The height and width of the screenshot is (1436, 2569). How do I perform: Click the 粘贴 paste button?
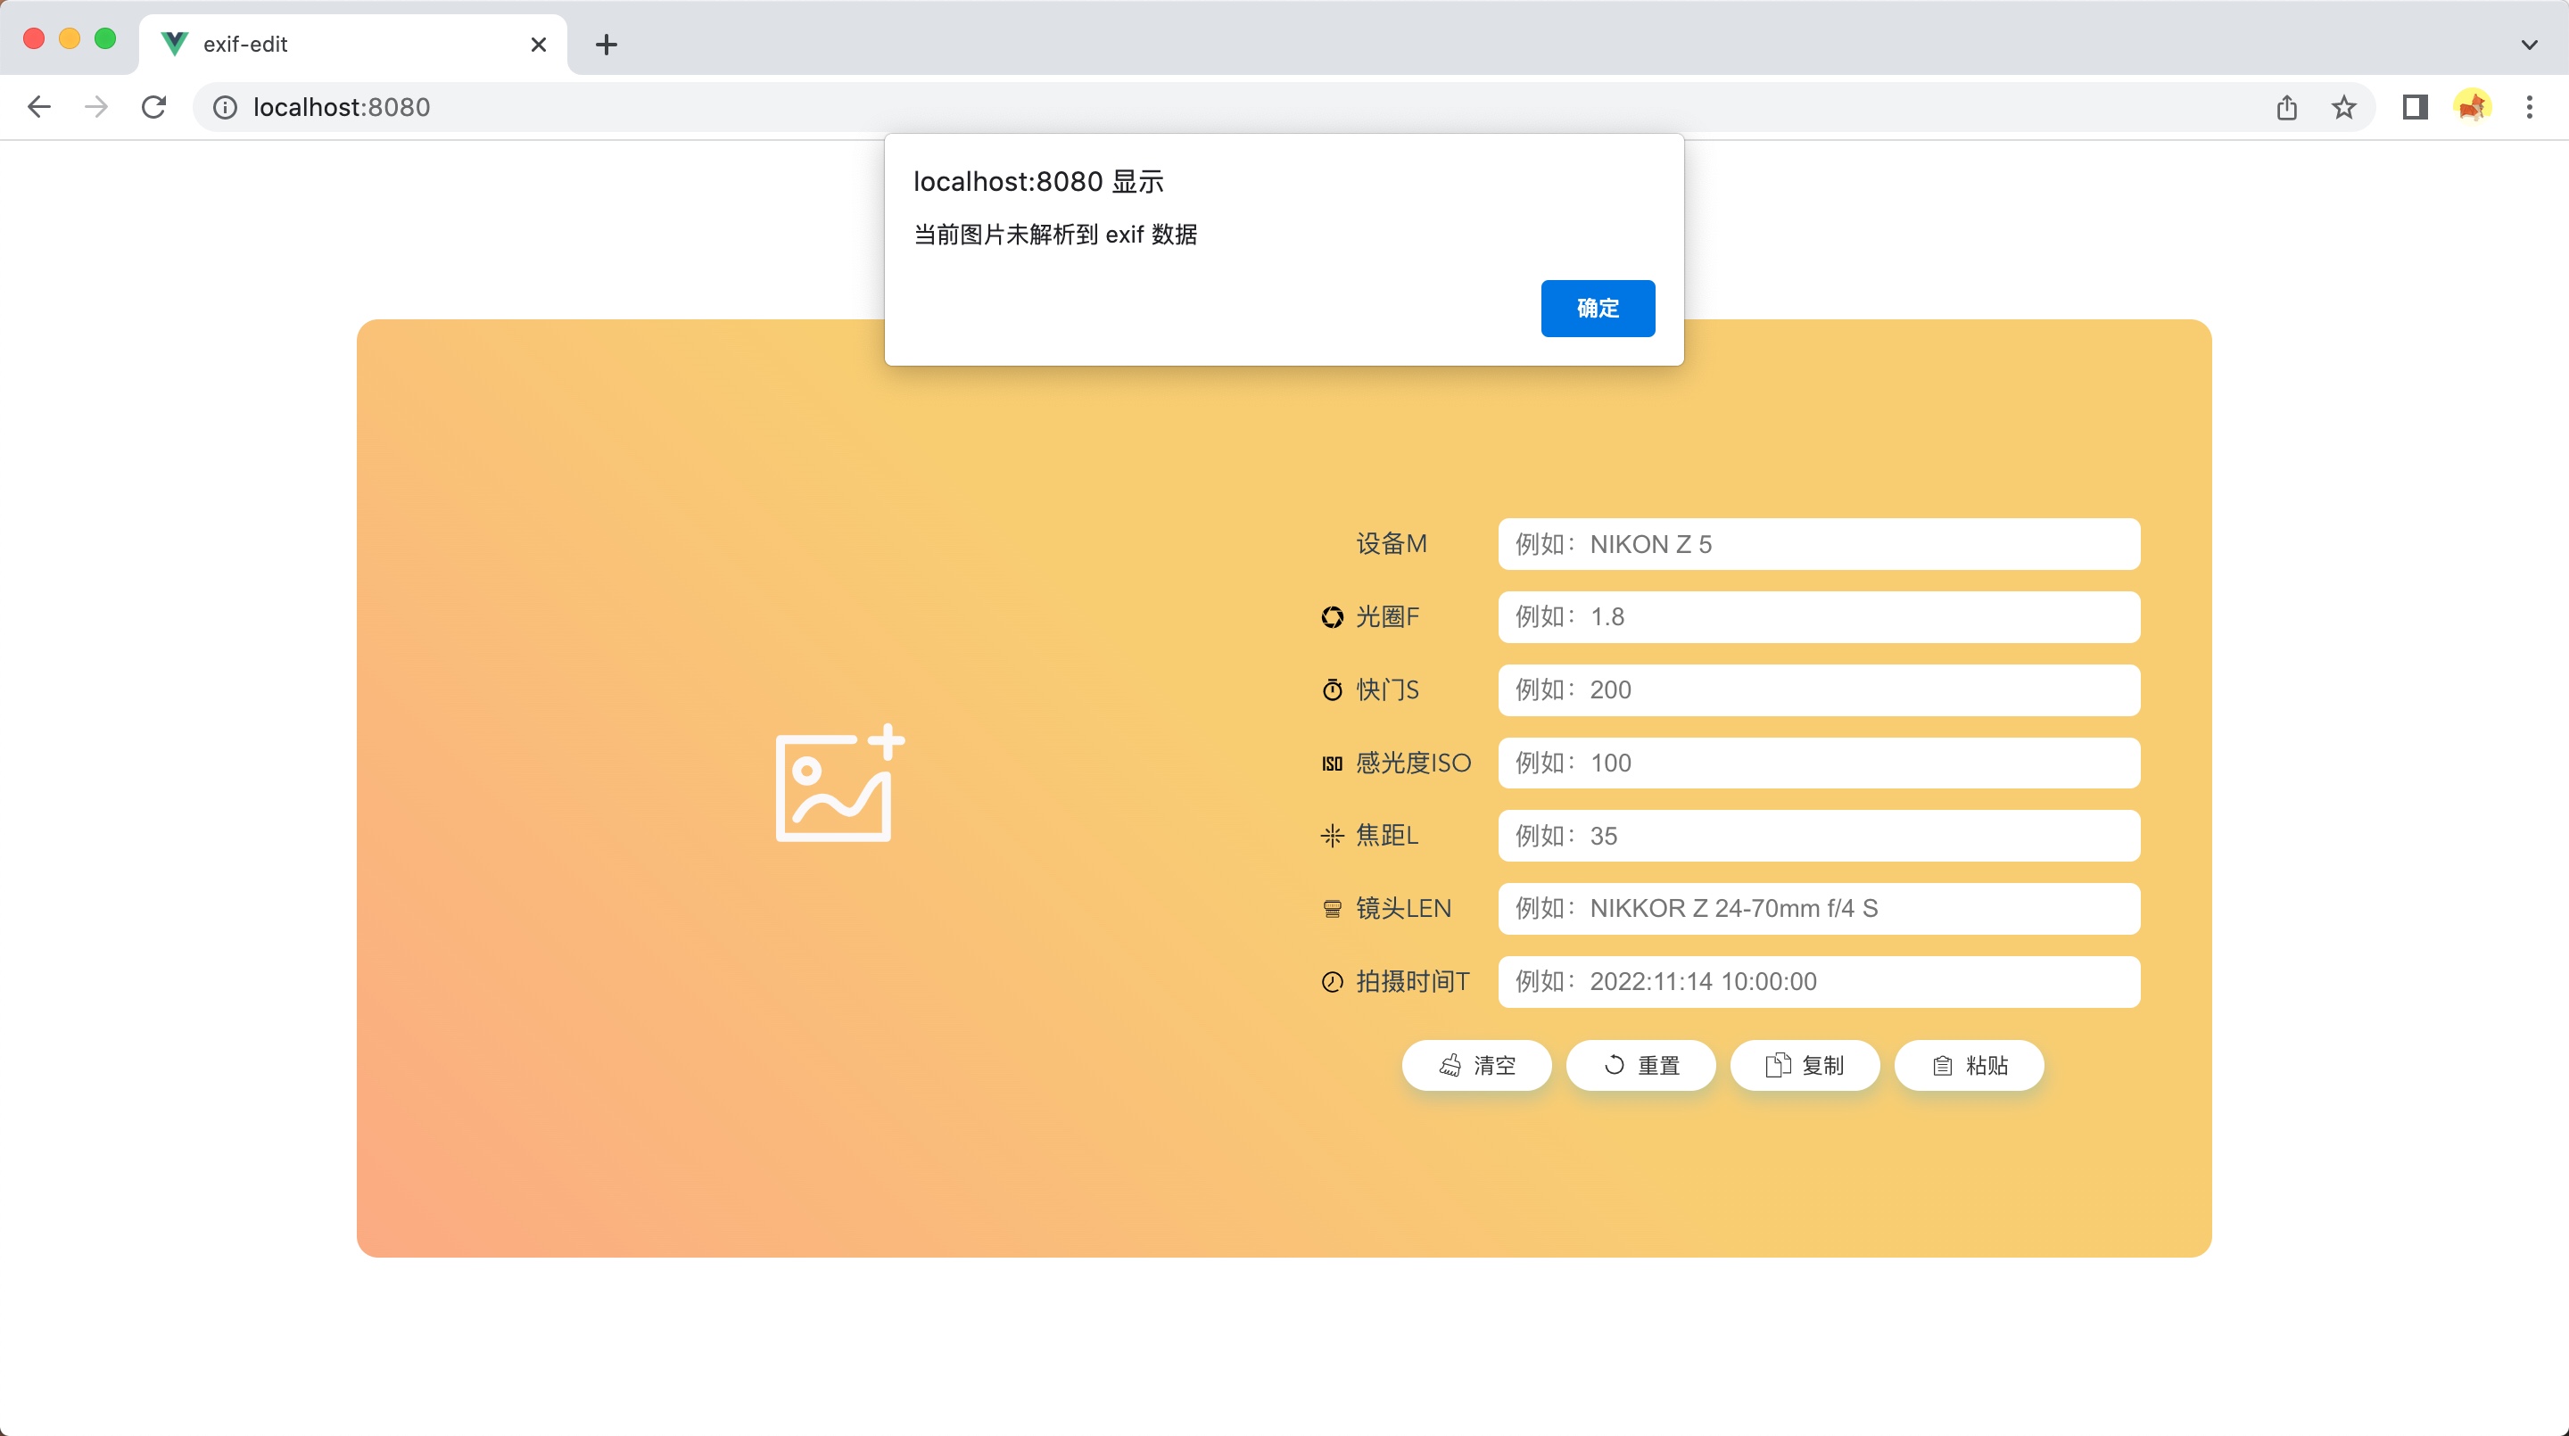[x=1969, y=1065]
